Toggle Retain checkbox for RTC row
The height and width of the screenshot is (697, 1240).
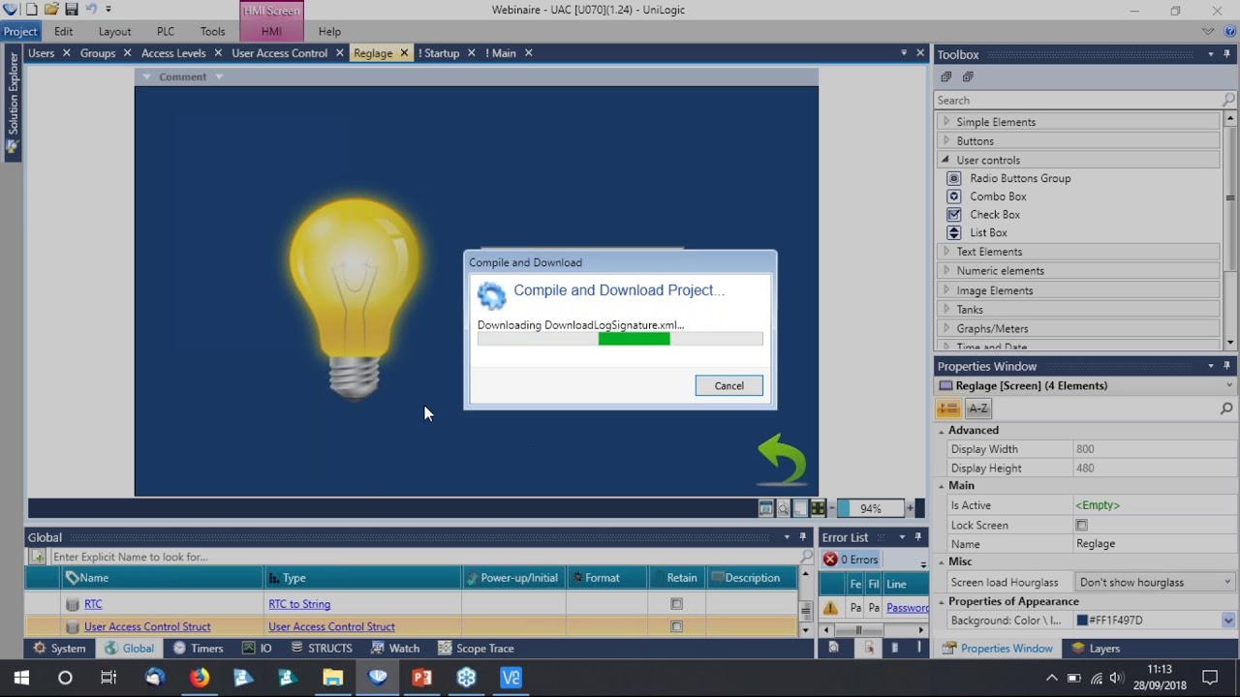point(676,604)
